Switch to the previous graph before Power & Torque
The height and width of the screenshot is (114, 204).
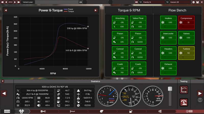(6, 10)
